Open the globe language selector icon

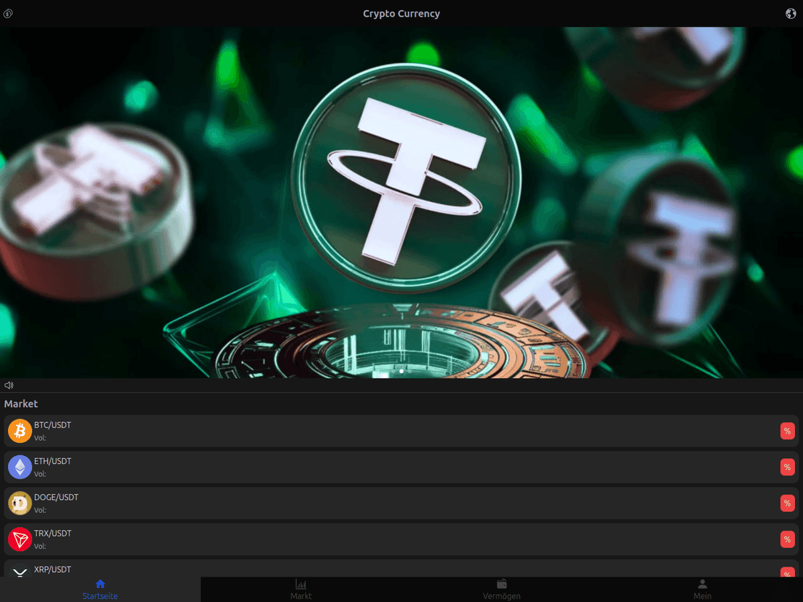pos(790,13)
